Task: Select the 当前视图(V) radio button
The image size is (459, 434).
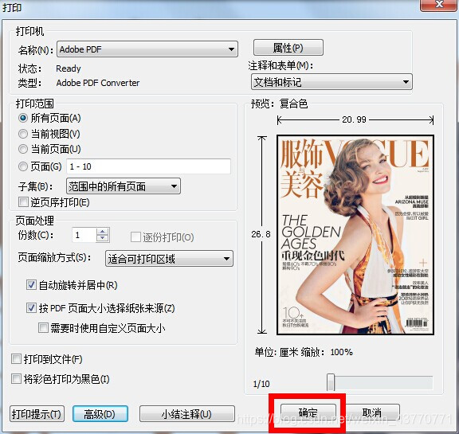Action: pyautogui.click(x=23, y=134)
